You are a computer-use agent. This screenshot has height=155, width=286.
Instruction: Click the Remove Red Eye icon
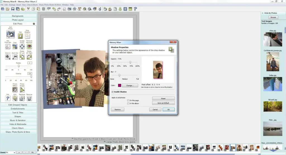pyautogui.click(x=29, y=46)
